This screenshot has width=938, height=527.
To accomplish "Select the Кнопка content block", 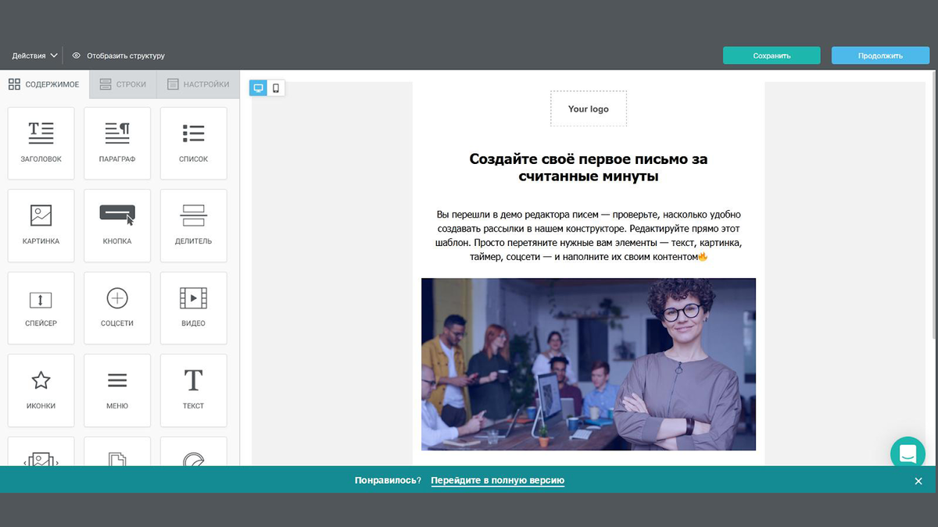I will 117,226.
